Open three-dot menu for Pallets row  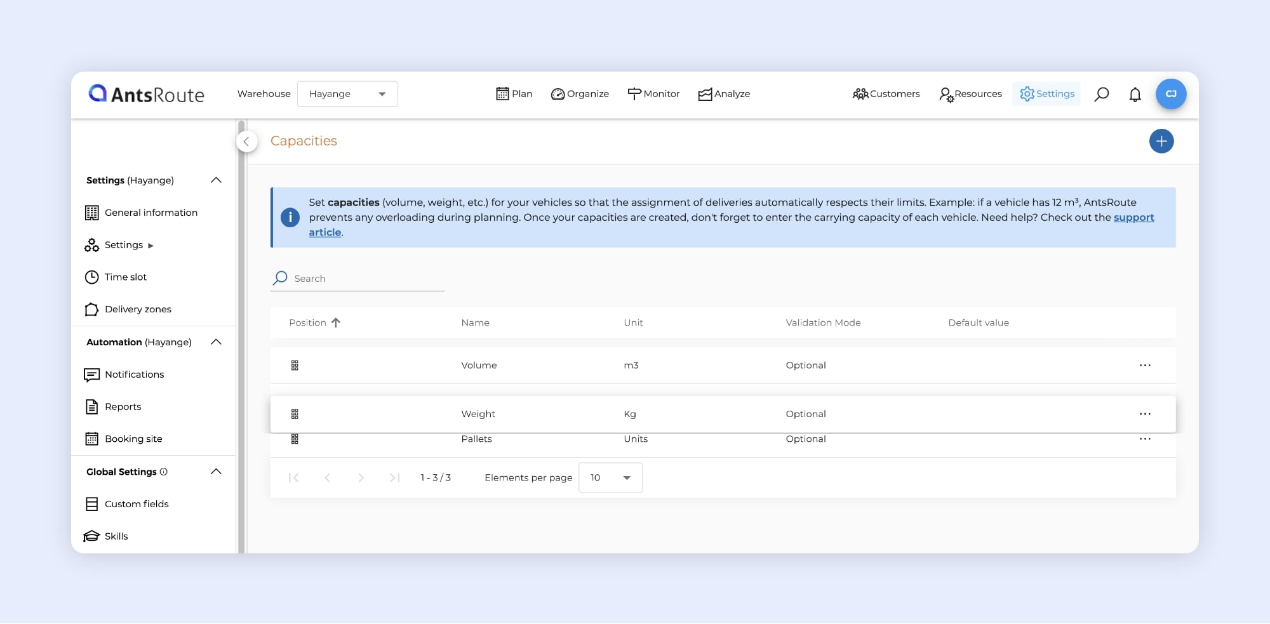tap(1144, 439)
